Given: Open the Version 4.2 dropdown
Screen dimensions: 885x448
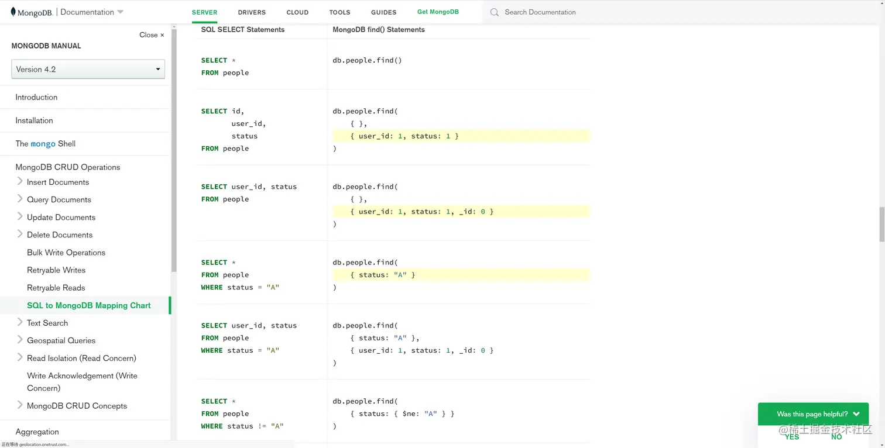Looking at the screenshot, I should [x=88, y=69].
